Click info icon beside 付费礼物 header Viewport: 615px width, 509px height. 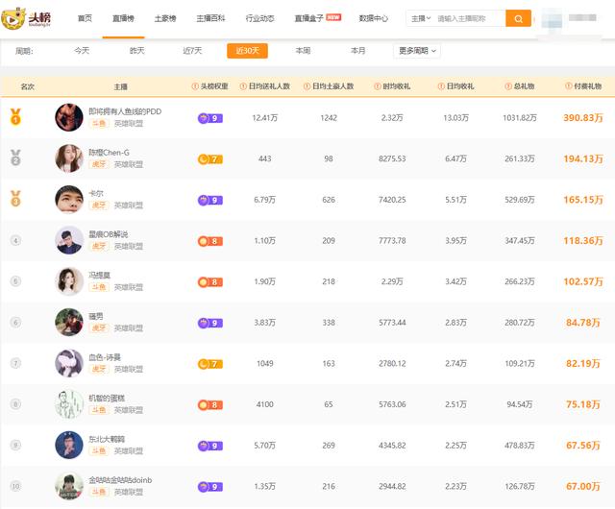click(568, 86)
